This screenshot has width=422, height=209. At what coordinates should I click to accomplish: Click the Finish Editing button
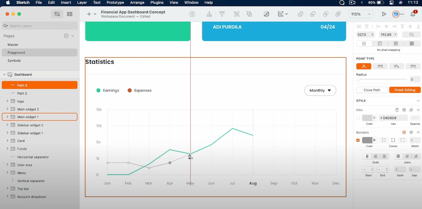(405, 90)
